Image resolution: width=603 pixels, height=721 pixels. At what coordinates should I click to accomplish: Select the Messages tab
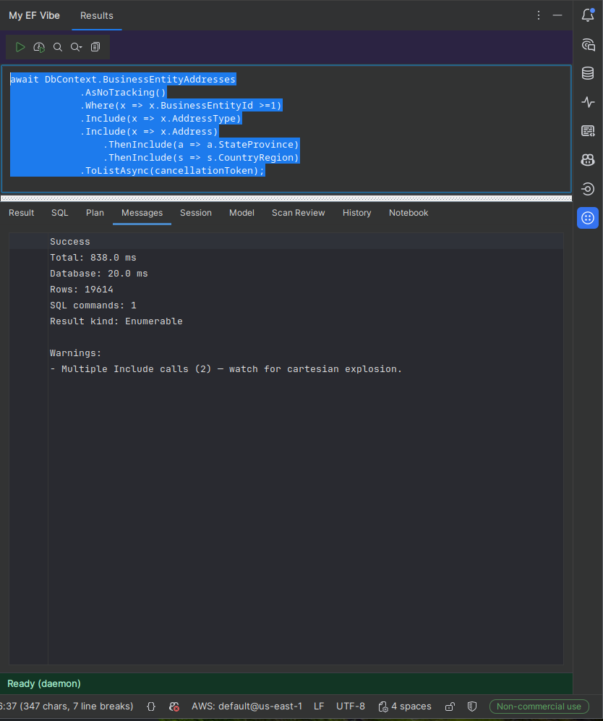click(142, 213)
